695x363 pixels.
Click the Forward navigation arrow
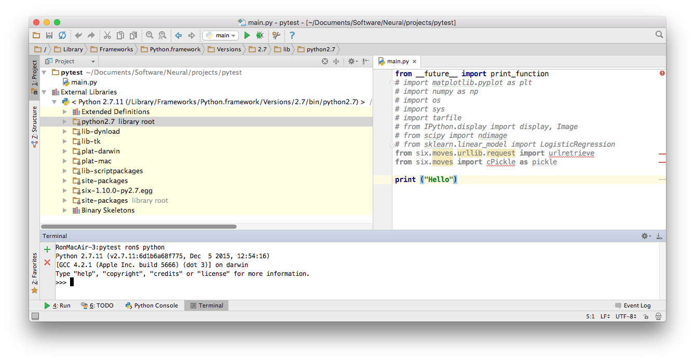tap(192, 35)
